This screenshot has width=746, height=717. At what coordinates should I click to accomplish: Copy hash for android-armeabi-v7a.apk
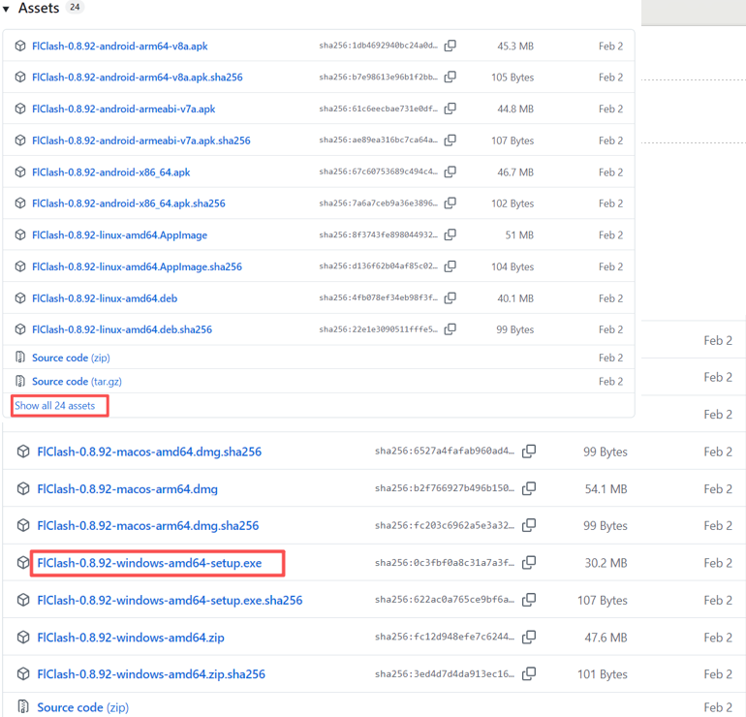(451, 109)
